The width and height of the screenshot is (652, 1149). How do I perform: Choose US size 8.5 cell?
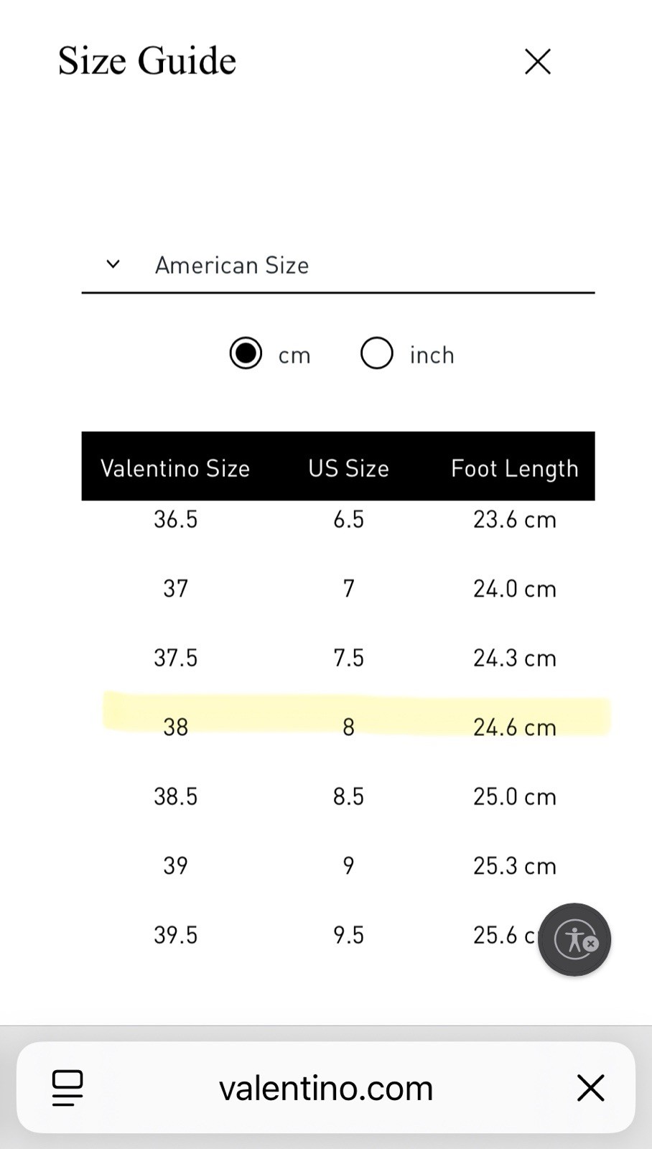point(348,796)
